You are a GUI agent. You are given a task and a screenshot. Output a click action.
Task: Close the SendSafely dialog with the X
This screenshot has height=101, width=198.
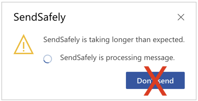pyautogui.click(x=181, y=17)
